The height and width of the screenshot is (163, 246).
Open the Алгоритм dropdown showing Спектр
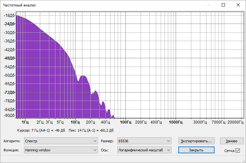[61, 141]
